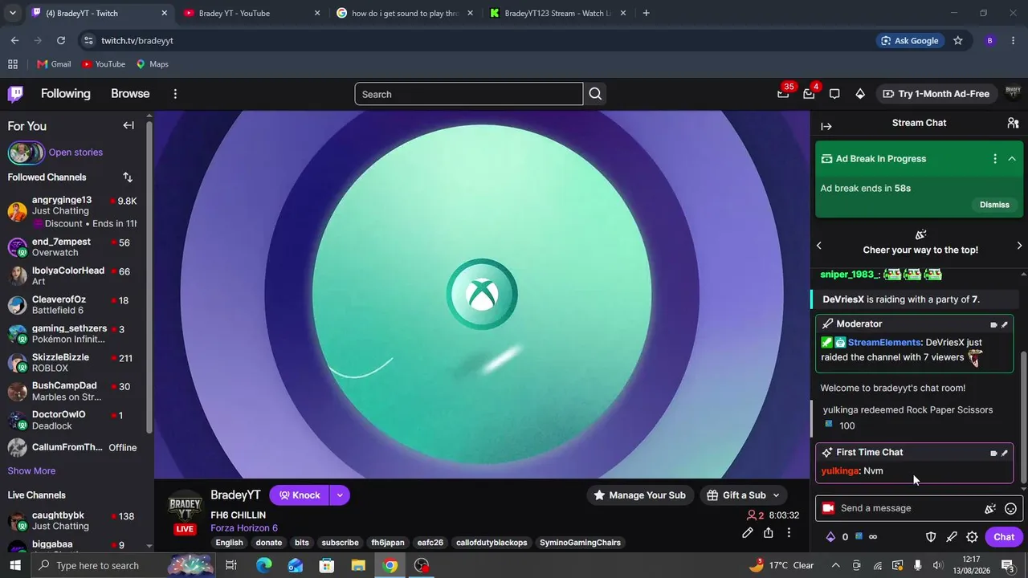Open Chrome tab search dropdown
This screenshot has height=578, width=1028.
(12, 13)
